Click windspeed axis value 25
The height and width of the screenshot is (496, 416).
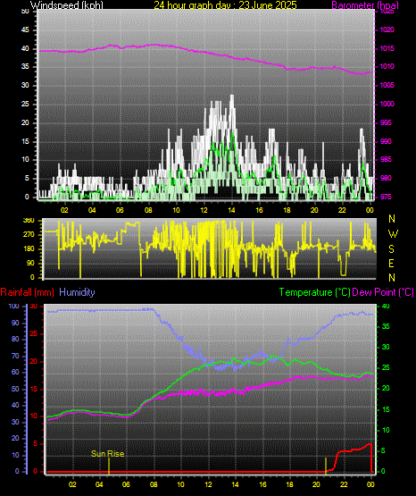[25, 104]
